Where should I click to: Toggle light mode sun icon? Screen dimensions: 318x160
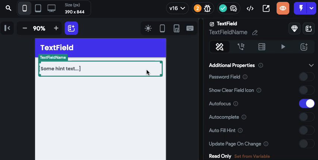[148, 28]
